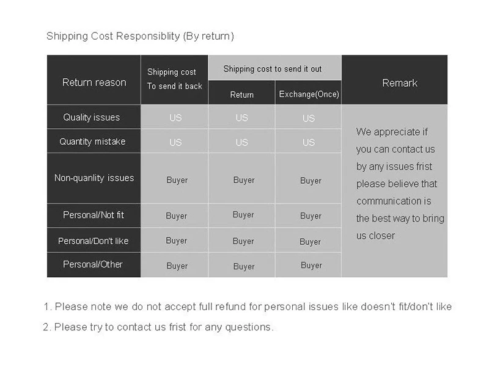This screenshot has height=370, width=489.
Task: Click the 'Personal/Don't like' row label
Action: 94,240
